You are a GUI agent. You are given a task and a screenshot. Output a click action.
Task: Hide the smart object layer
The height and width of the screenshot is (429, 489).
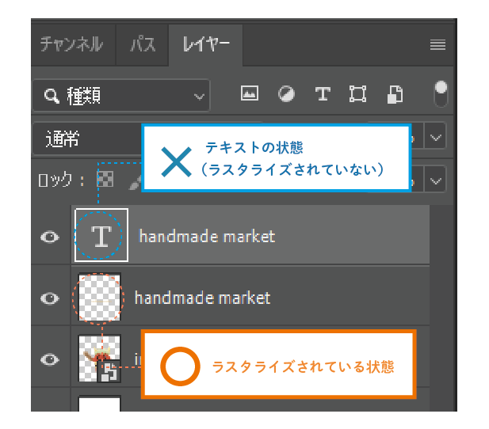[50, 359]
